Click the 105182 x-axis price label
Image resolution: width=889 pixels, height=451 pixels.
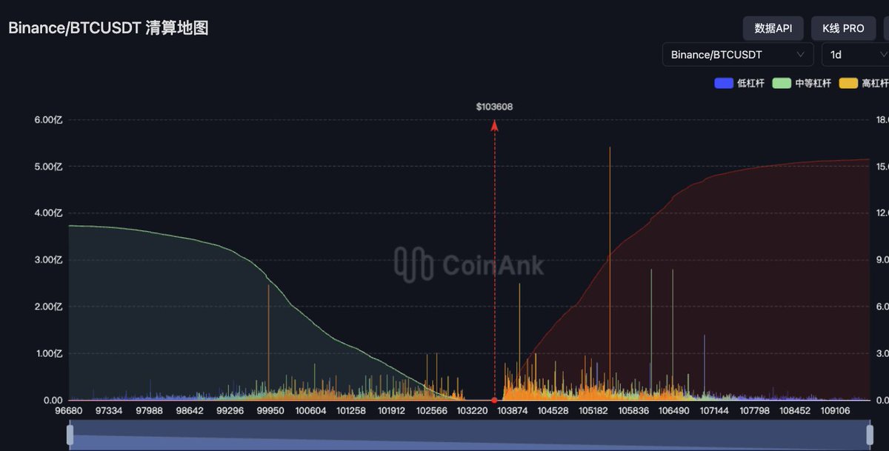coord(593,411)
